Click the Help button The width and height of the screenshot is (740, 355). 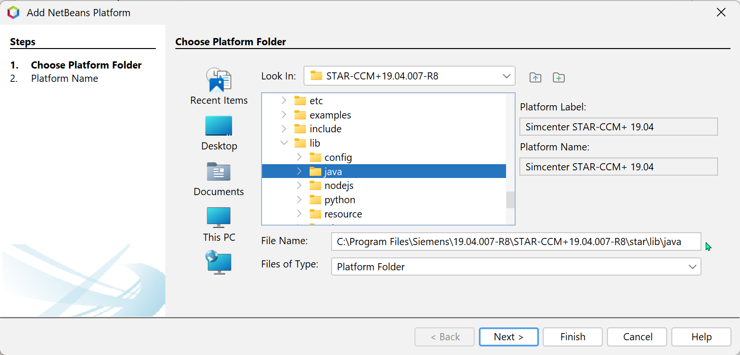(701, 337)
